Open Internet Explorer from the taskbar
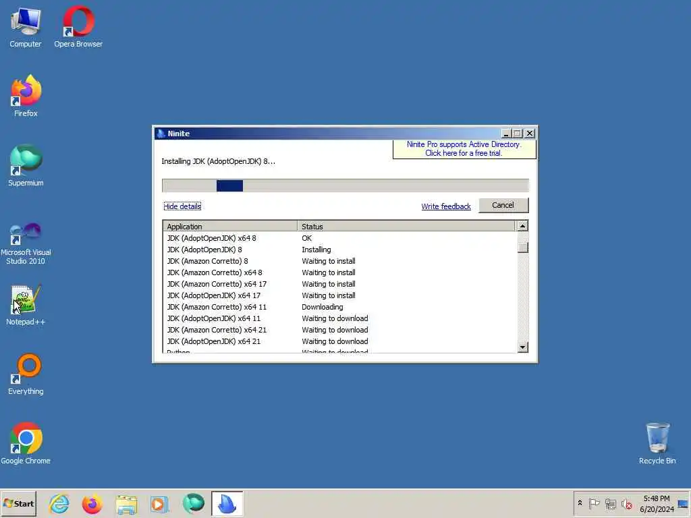 pos(59,503)
